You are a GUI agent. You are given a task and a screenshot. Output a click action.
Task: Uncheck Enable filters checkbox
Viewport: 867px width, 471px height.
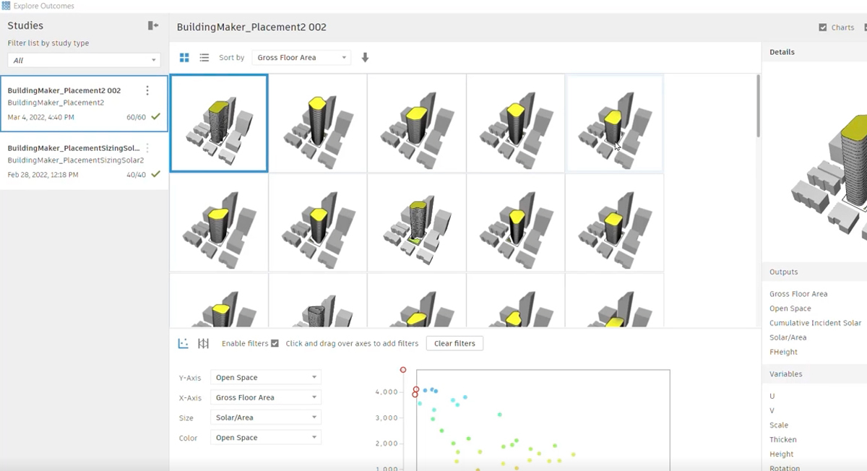pos(275,344)
